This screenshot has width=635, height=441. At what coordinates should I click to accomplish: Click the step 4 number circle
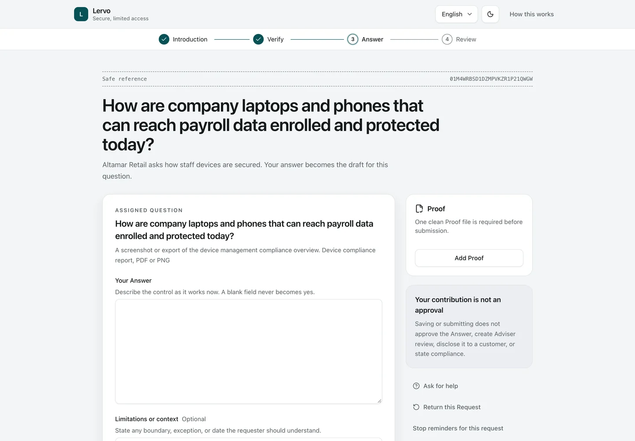[x=447, y=39]
